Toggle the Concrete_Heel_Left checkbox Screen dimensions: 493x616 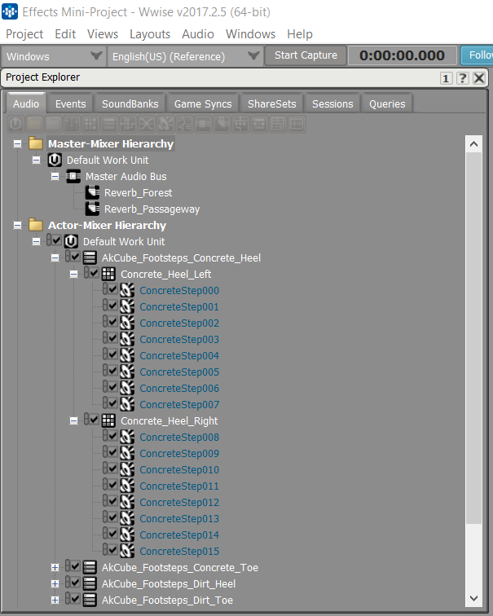(x=95, y=272)
